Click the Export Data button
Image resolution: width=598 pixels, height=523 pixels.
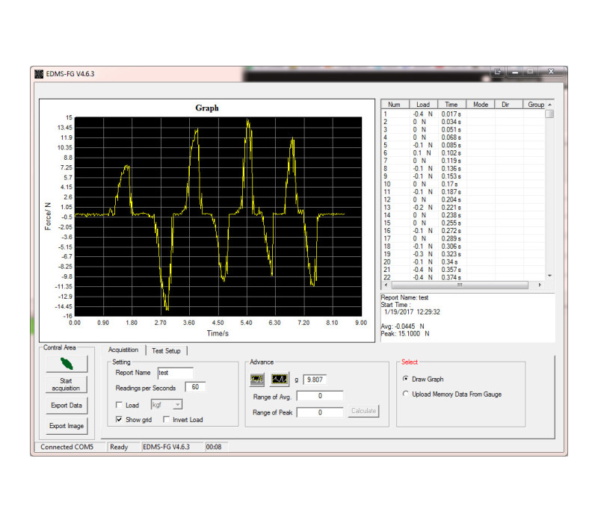point(67,405)
